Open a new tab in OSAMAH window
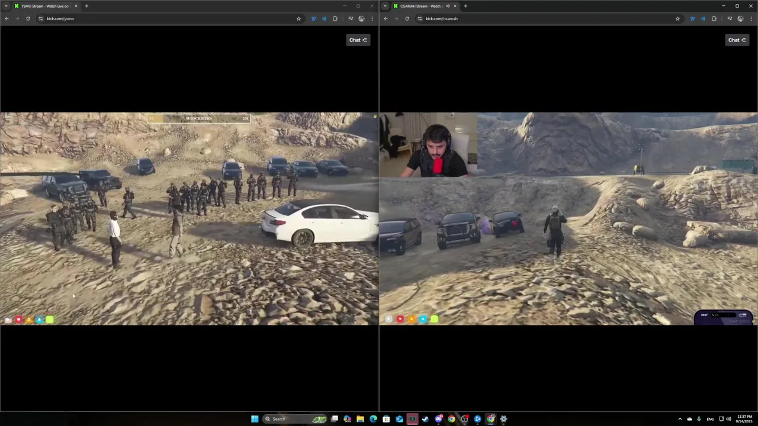The height and width of the screenshot is (426, 758). pyautogui.click(x=465, y=6)
